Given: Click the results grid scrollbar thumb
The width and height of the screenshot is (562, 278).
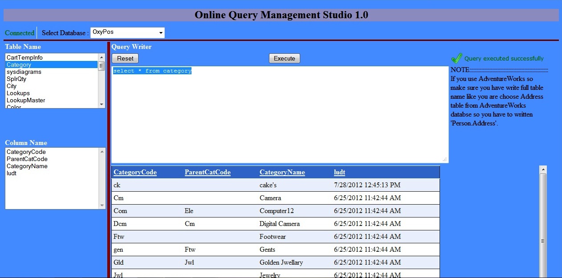Looking at the screenshot, I should click(543, 226).
